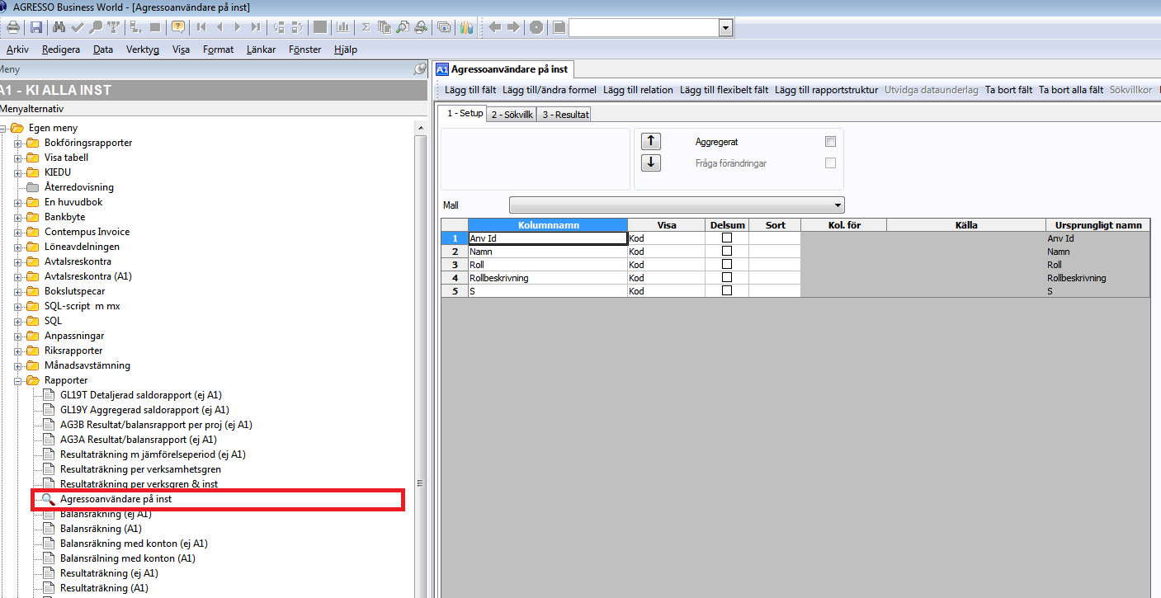The height and width of the screenshot is (598, 1161).
Task: Click the bar chart icon in the toolbar
Action: coord(342,27)
